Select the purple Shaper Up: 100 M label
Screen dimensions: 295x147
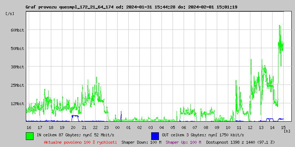(x=183, y=142)
